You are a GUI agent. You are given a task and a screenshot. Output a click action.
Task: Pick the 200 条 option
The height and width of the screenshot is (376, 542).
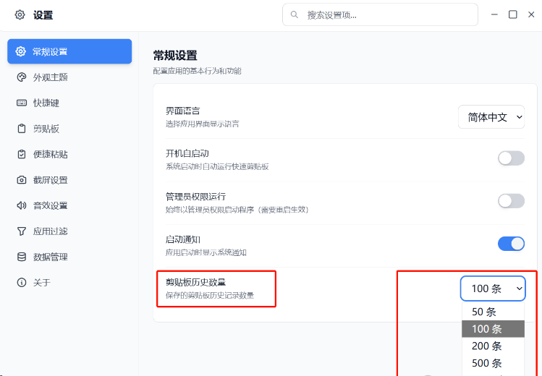click(493, 346)
